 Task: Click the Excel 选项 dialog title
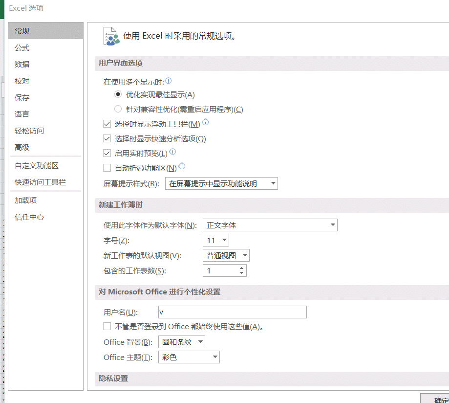point(26,8)
